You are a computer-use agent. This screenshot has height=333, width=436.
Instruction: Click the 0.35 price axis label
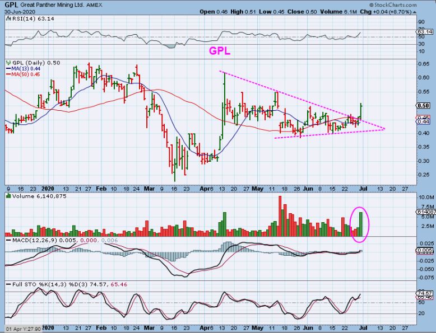pos(424,147)
